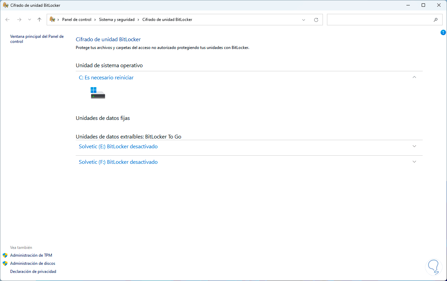
Task: Maximize the BitLocker window
Action: (423, 5)
